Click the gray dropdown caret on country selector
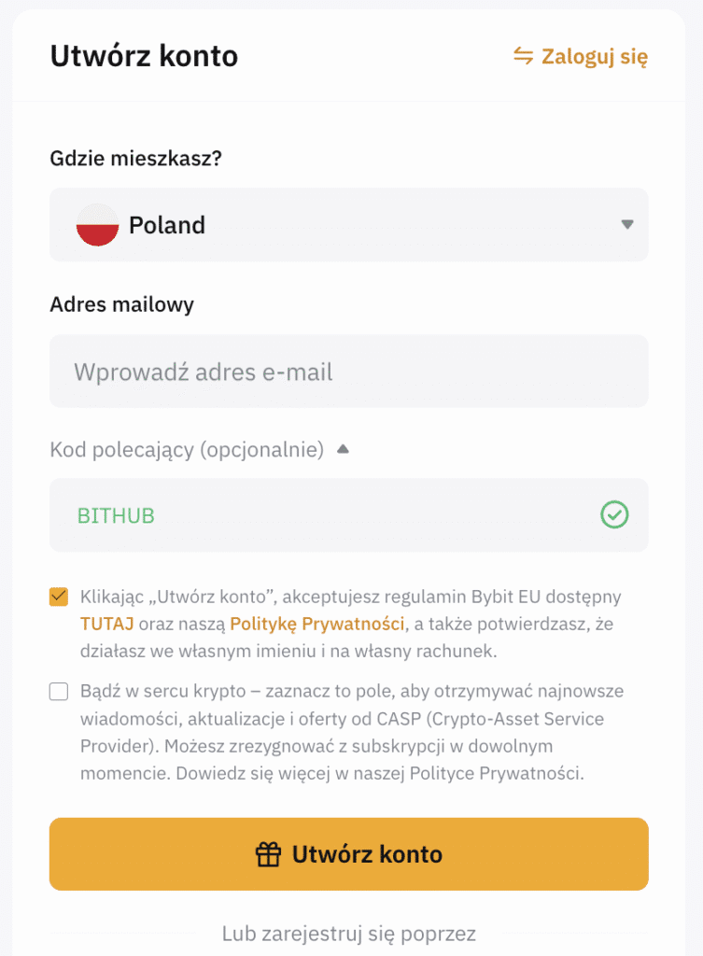 (x=626, y=224)
